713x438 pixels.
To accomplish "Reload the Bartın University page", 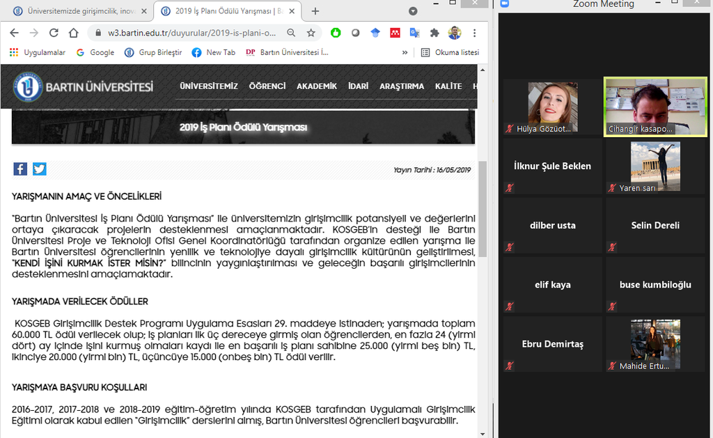I will point(54,33).
